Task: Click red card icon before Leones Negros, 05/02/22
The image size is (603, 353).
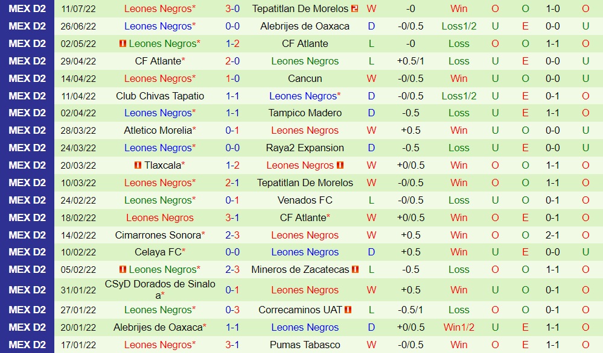Action: coord(123,270)
